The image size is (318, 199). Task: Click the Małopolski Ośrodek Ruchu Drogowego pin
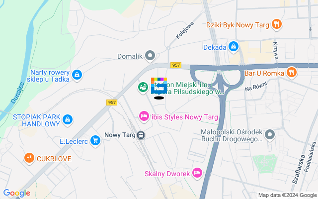click(x=270, y=135)
